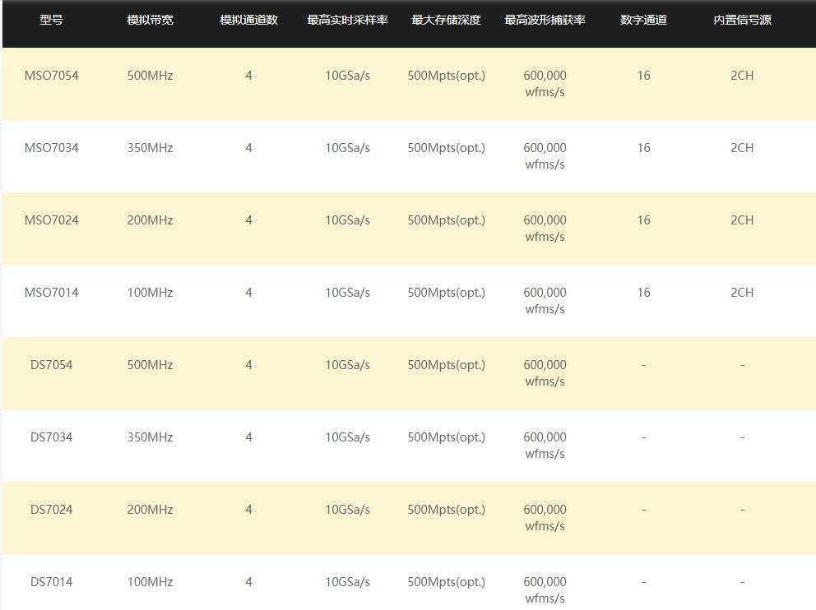Click 500Mpts(opt.) in the MSO7024 row
The width and height of the screenshot is (816, 610).
[x=446, y=220]
